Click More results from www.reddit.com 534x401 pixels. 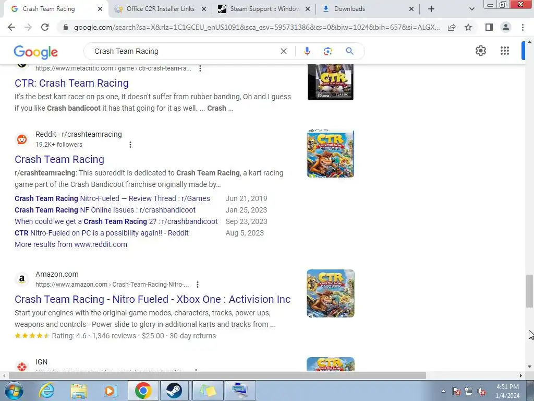tap(71, 244)
